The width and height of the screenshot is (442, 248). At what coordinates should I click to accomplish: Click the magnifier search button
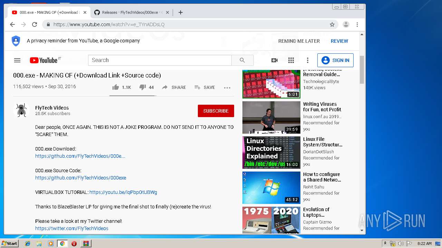(x=242, y=60)
